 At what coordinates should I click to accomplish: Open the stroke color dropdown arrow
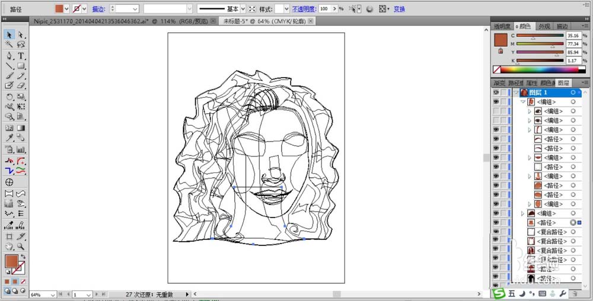(84, 9)
